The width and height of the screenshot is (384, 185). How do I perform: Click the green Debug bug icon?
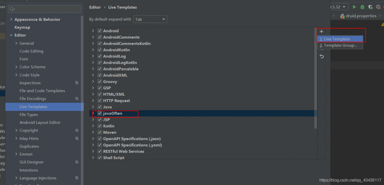(362, 7)
